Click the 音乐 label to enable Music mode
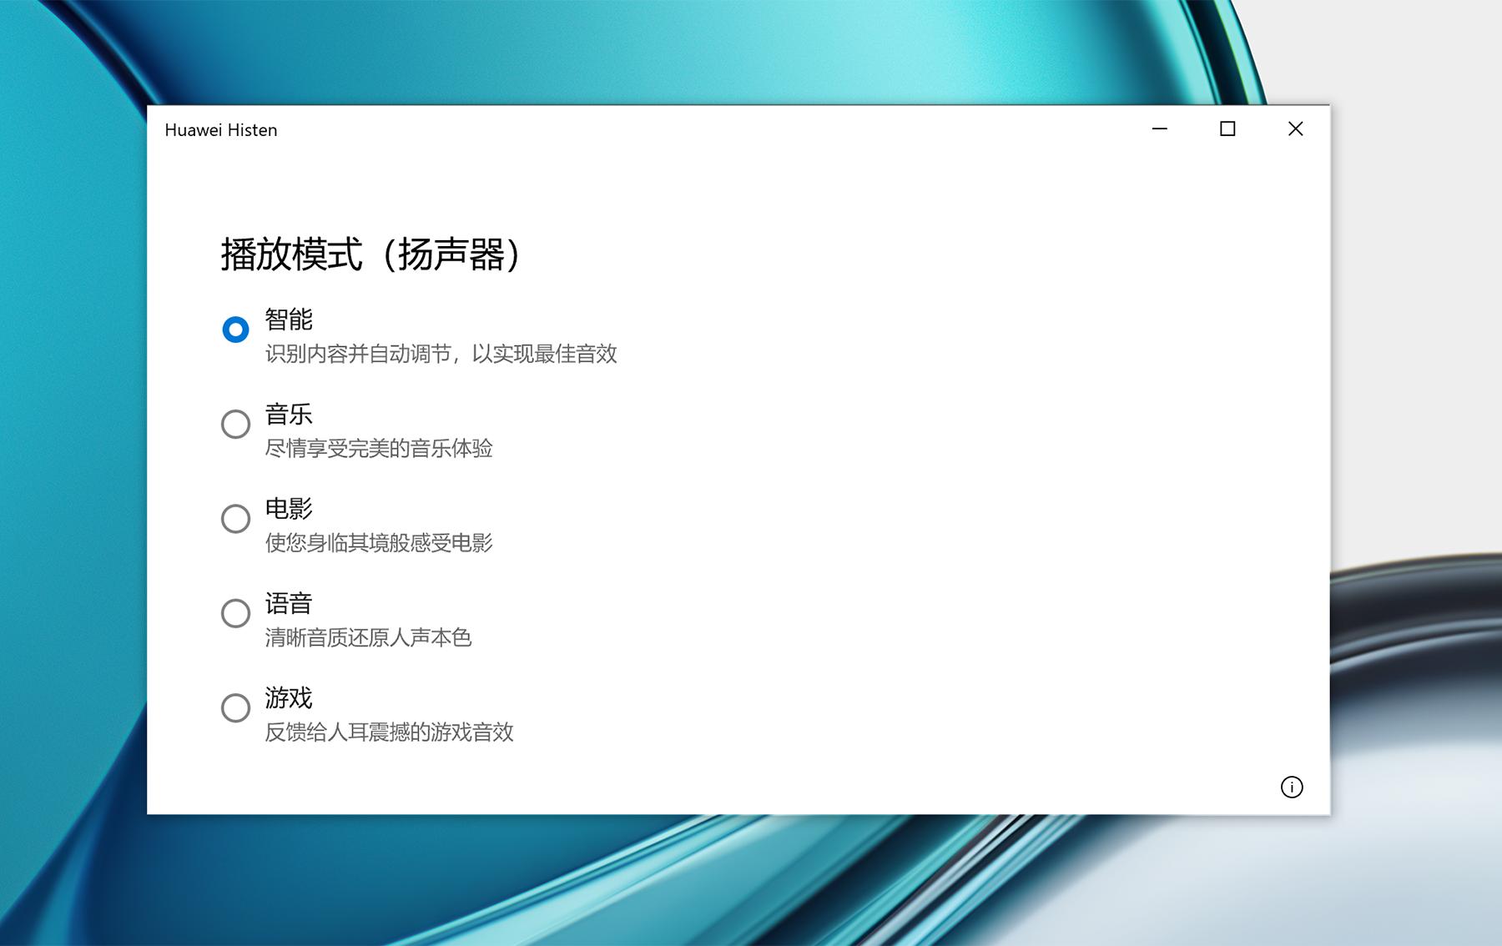 click(x=286, y=414)
